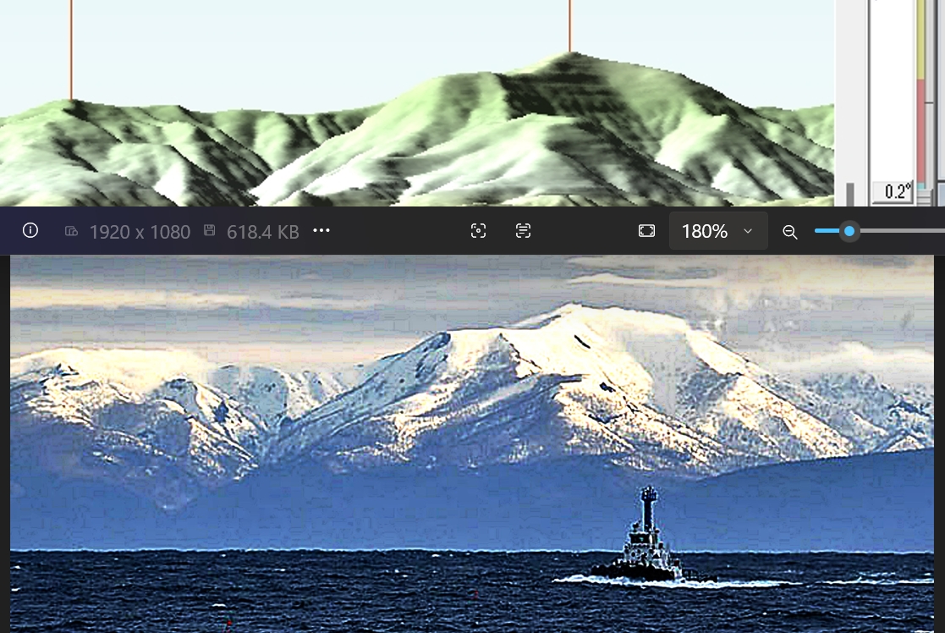Click the scan text icon

(x=523, y=231)
